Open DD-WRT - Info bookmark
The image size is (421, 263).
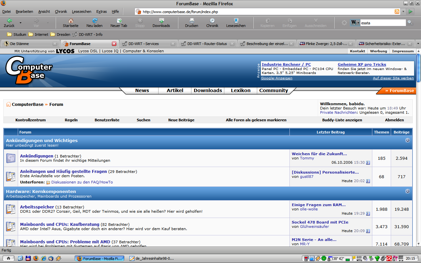[x=87, y=35]
